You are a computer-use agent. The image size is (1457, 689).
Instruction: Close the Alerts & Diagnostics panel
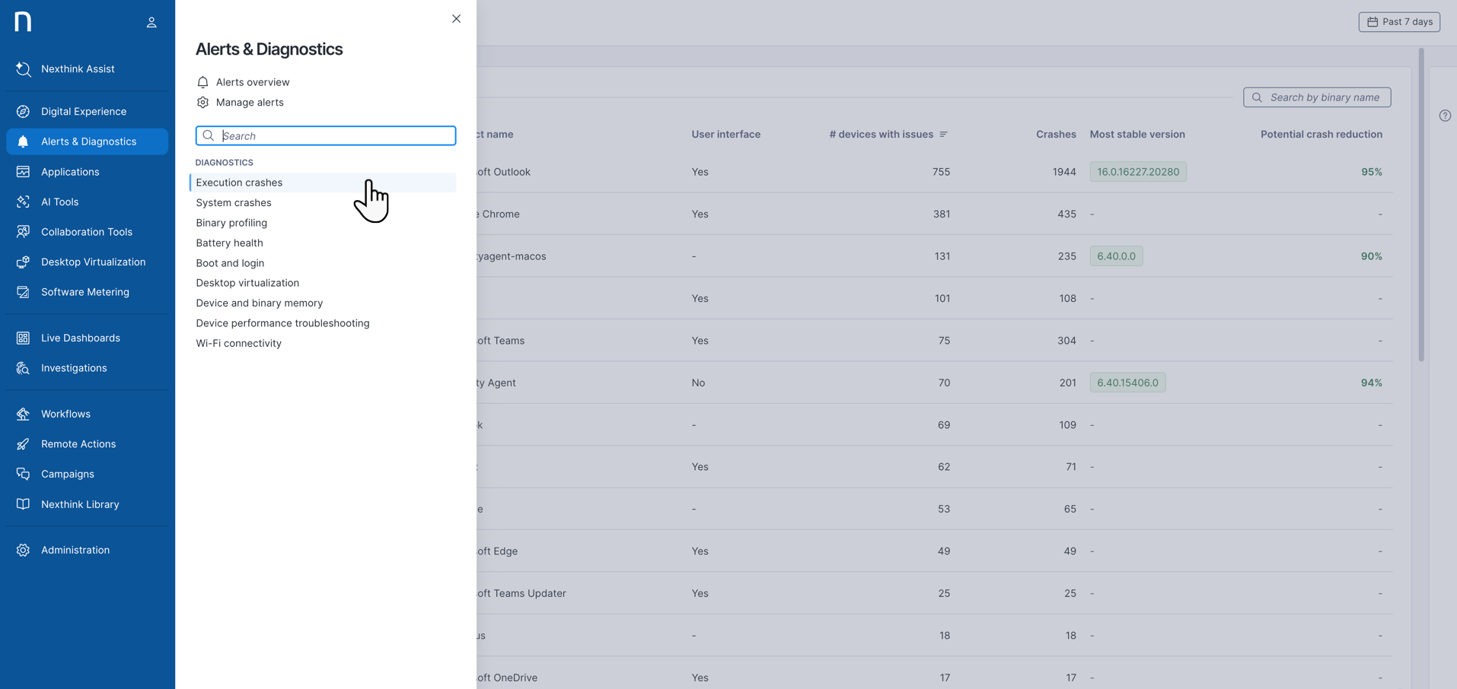click(456, 19)
